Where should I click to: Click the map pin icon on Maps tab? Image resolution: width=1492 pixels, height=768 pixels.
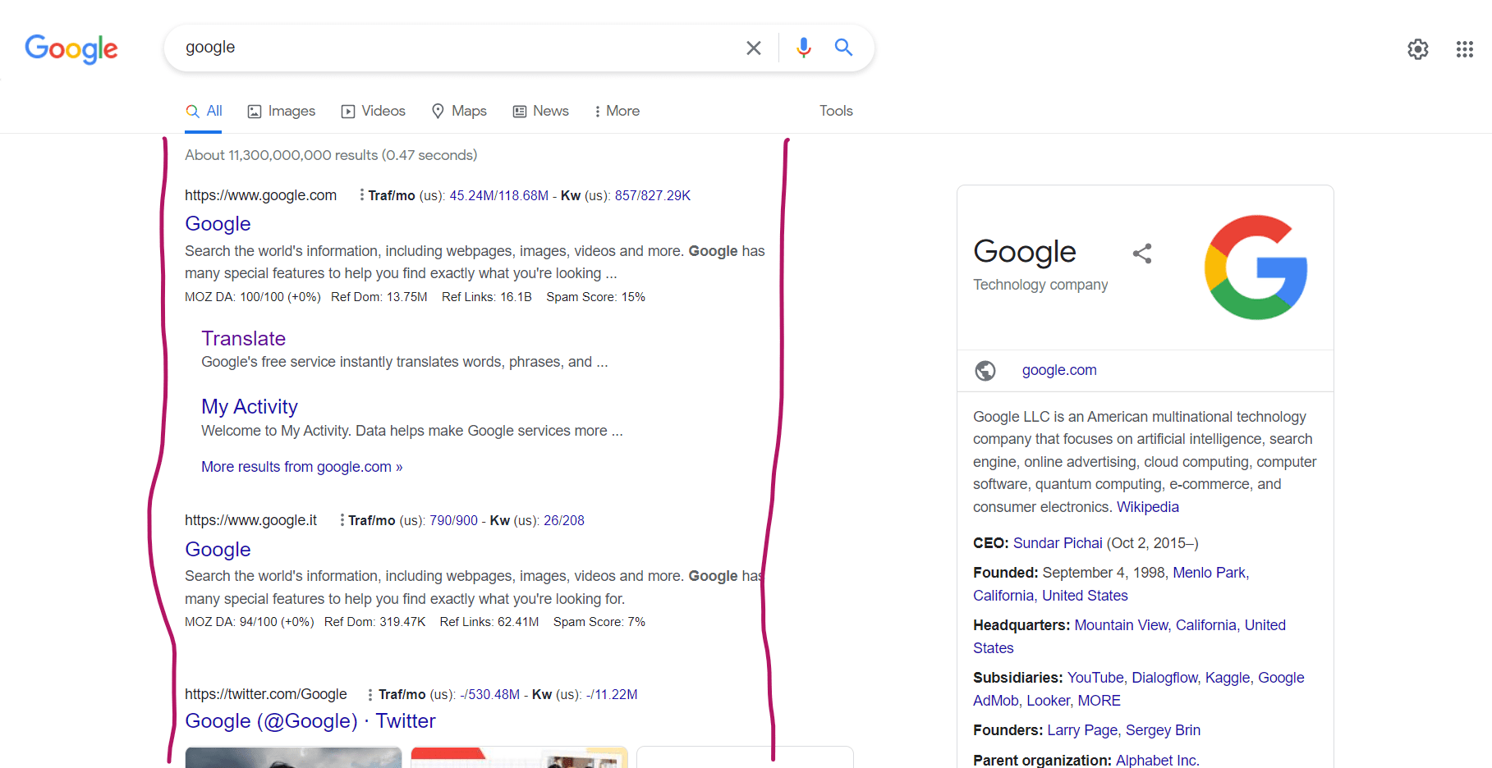pyautogui.click(x=438, y=110)
